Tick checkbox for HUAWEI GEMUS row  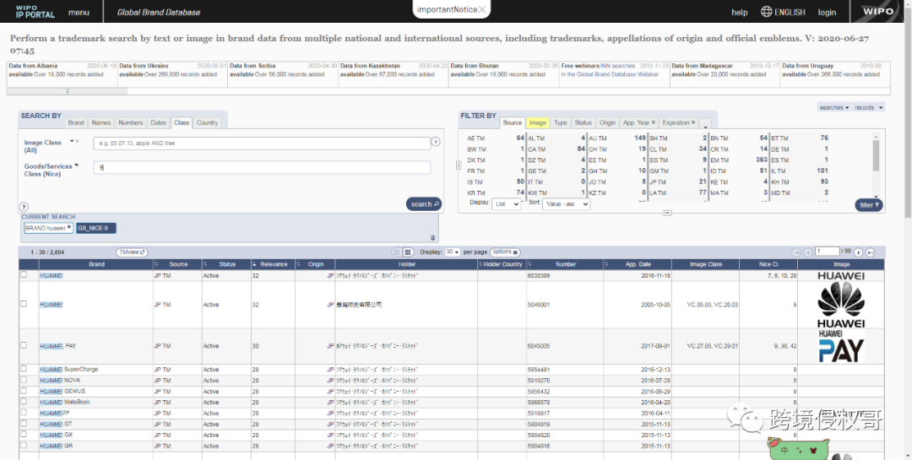(x=24, y=390)
